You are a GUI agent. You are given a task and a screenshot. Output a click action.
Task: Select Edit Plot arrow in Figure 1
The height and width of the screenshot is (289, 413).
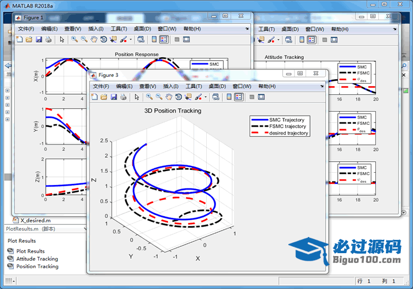point(62,39)
